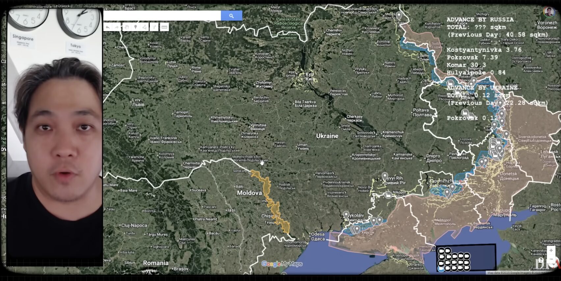Click the blue highlighted camera marker
Viewport: 561px width, 281px height.
441,269
